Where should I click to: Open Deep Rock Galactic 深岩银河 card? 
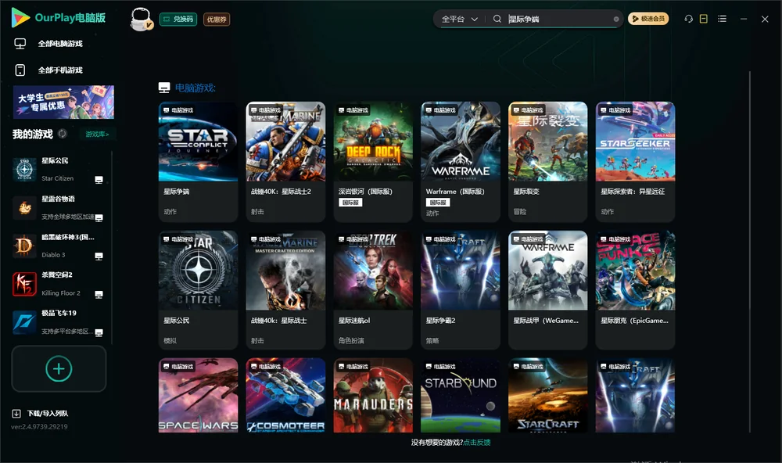(373, 162)
